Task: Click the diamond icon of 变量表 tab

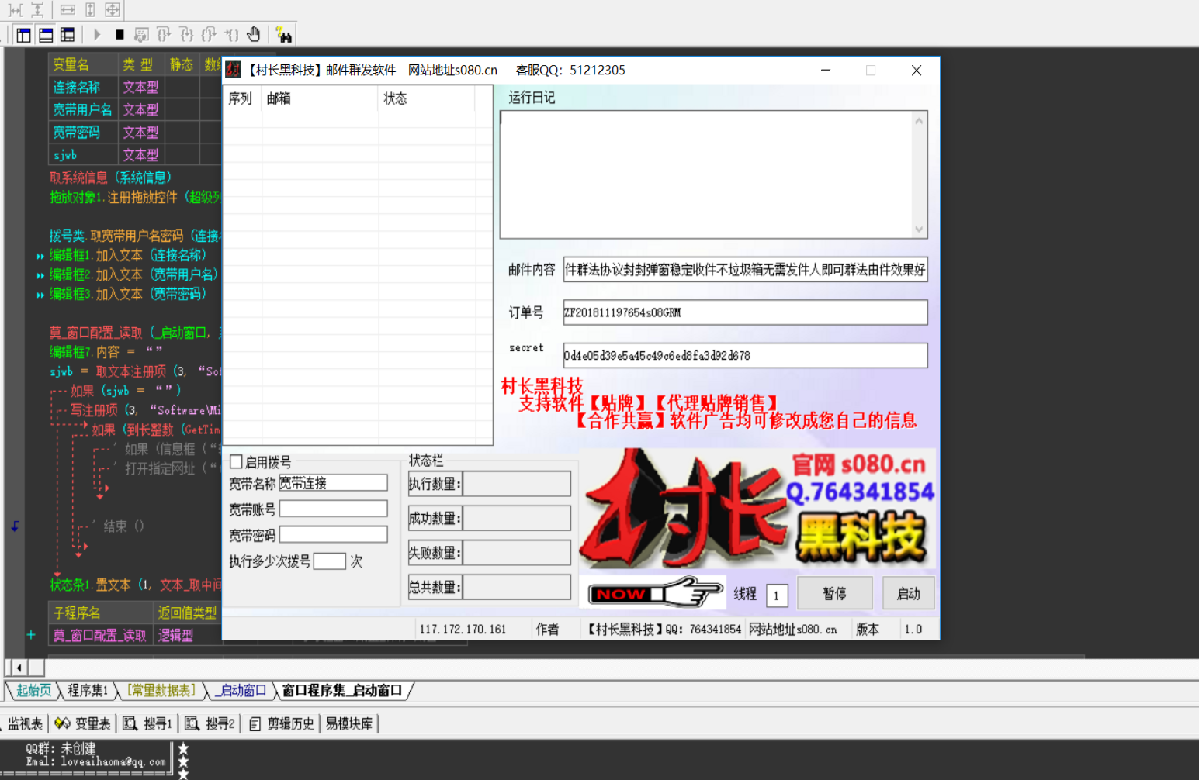Action: pos(62,723)
